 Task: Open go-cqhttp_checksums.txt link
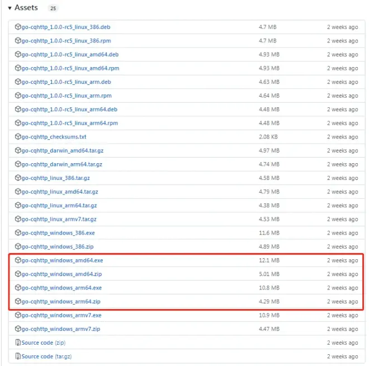54,137
